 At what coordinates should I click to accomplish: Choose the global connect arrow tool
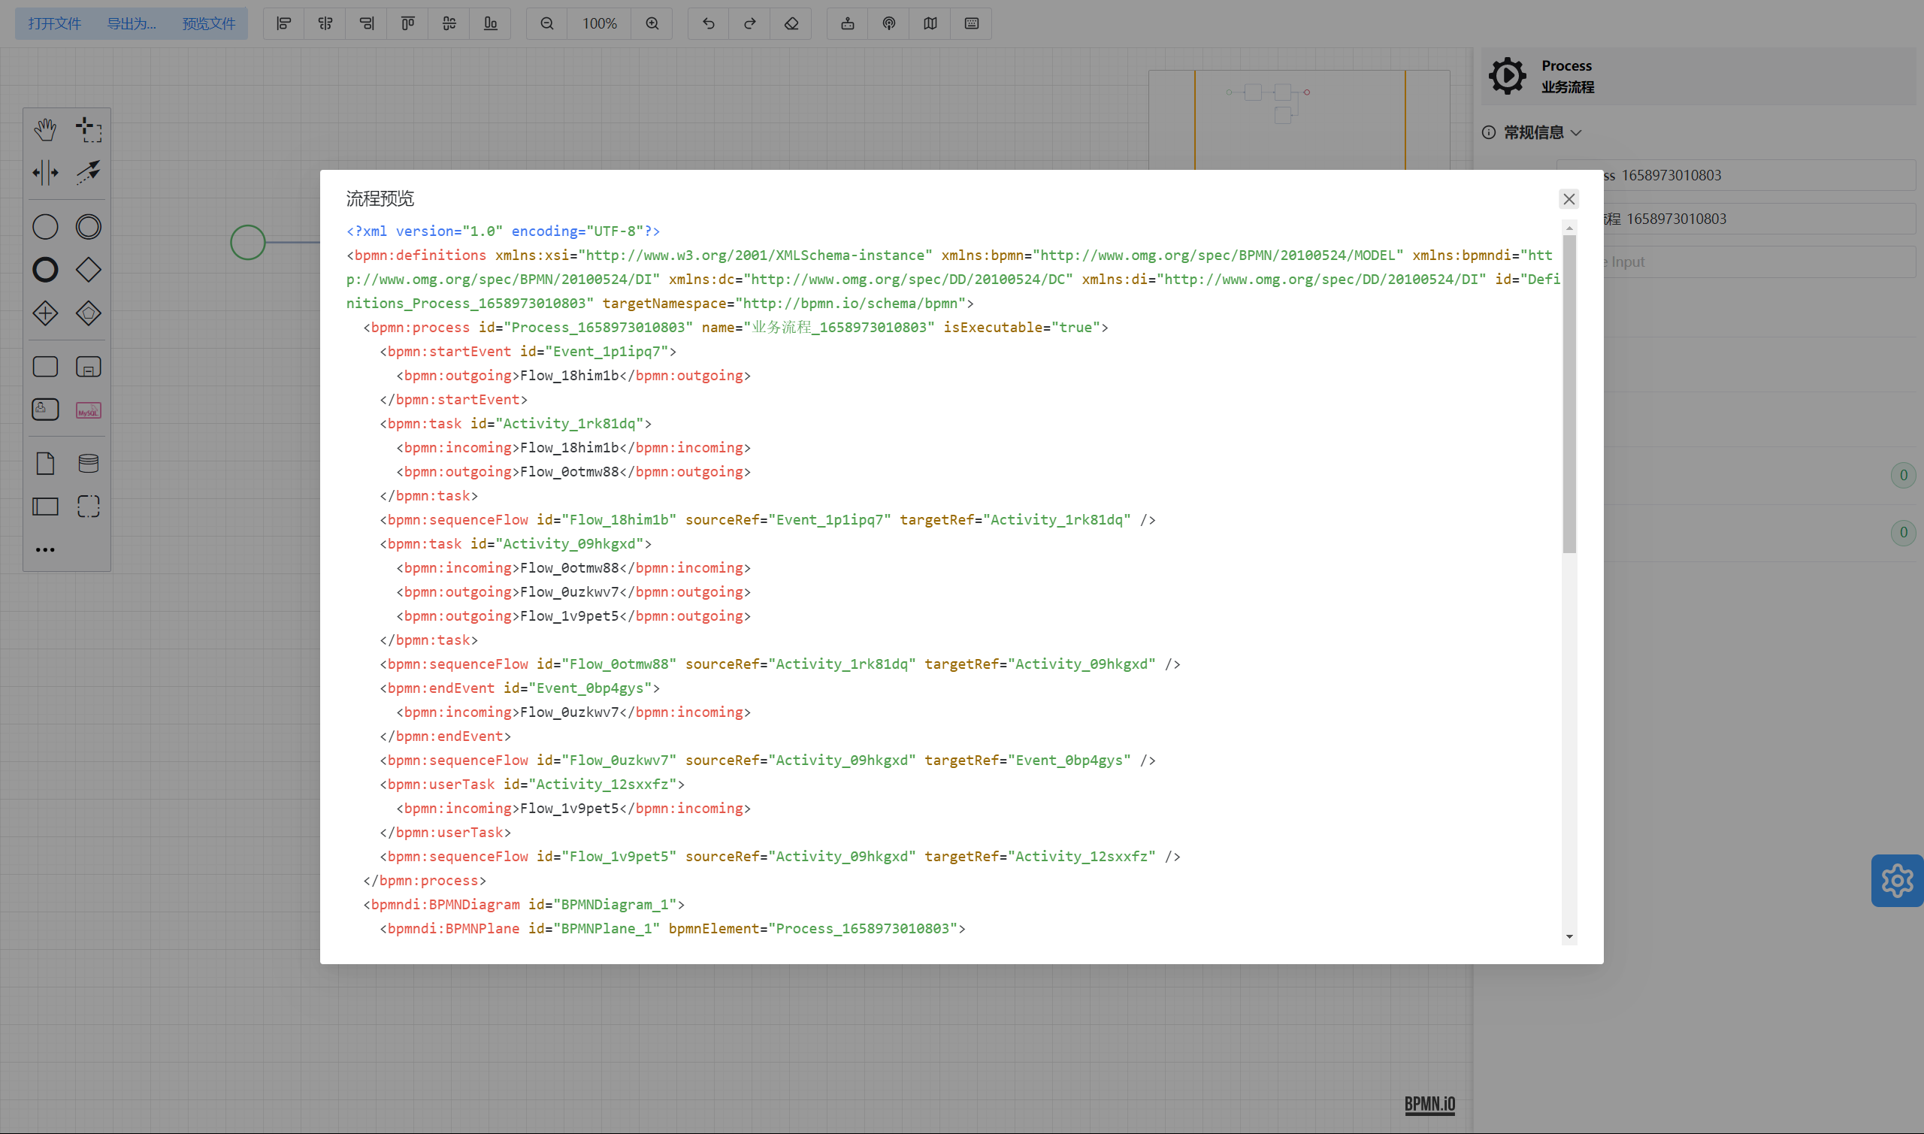(89, 173)
